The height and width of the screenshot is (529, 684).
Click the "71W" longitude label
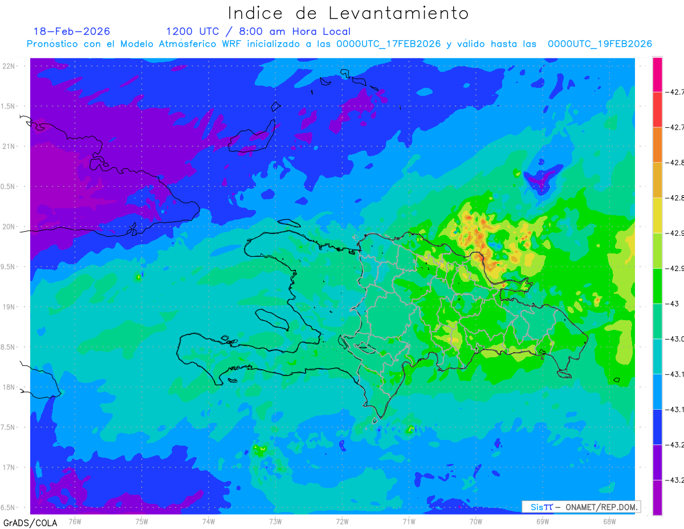pyautogui.click(x=409, y=521)
